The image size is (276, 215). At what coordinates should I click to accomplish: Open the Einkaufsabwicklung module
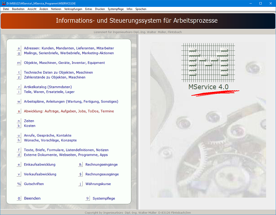[40, 165]
